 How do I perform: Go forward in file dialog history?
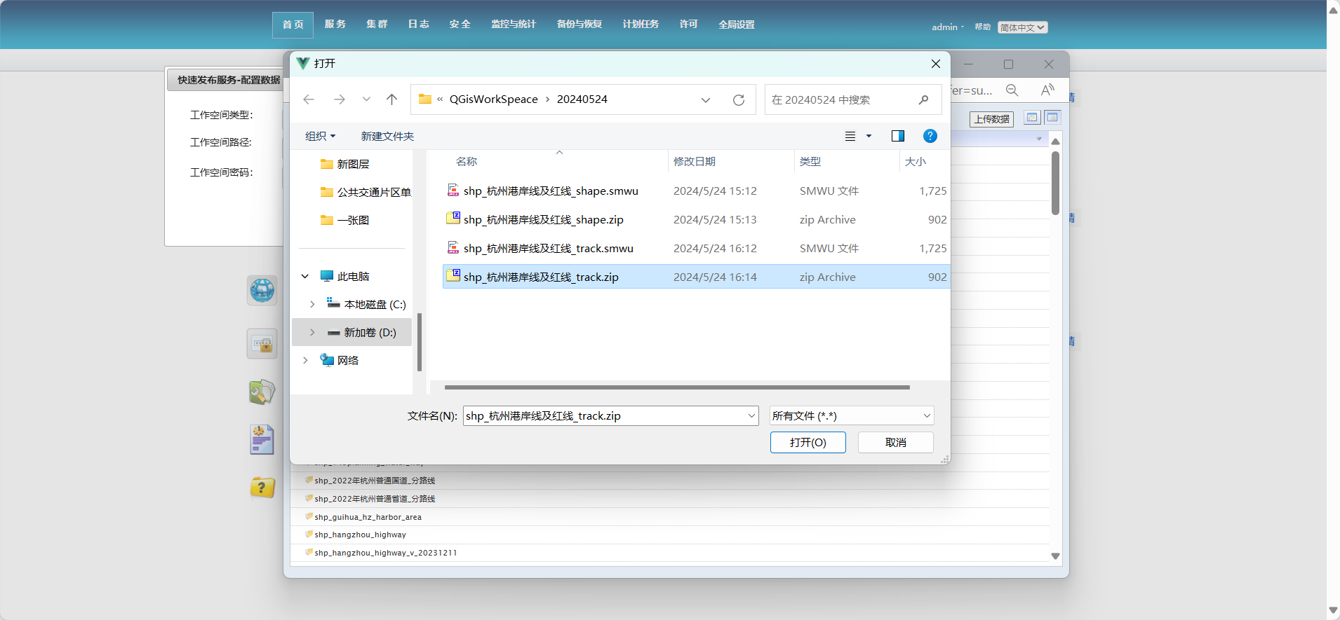(x=340, y=99)
